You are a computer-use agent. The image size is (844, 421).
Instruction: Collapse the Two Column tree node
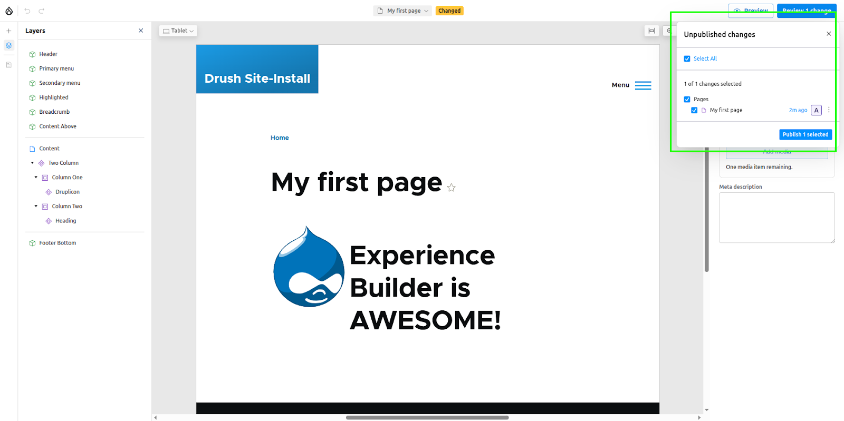(x=32, y=163)
